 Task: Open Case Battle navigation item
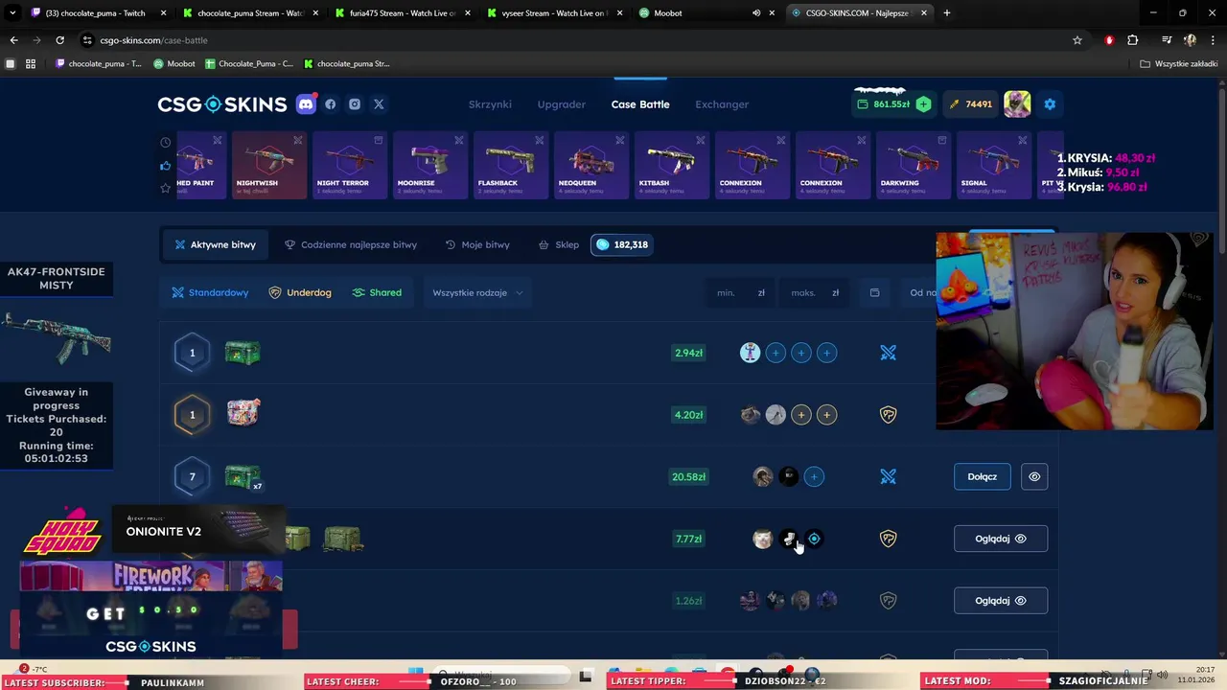click(640, 104)
